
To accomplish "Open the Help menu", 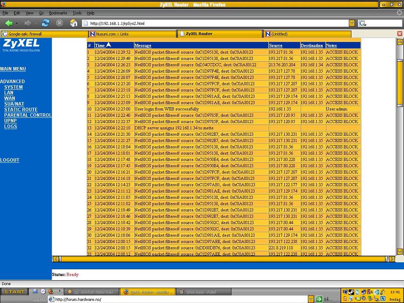I will coord(90,13).
